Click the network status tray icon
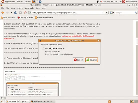Image resolution: width=138 pixels, height=103 pixels. 98,1
